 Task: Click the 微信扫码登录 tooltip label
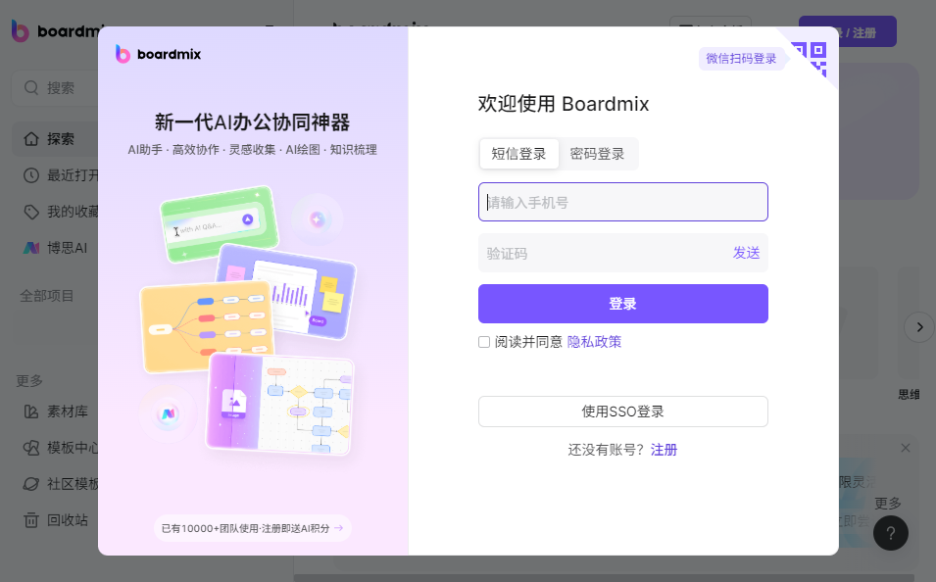pos(741,59)
